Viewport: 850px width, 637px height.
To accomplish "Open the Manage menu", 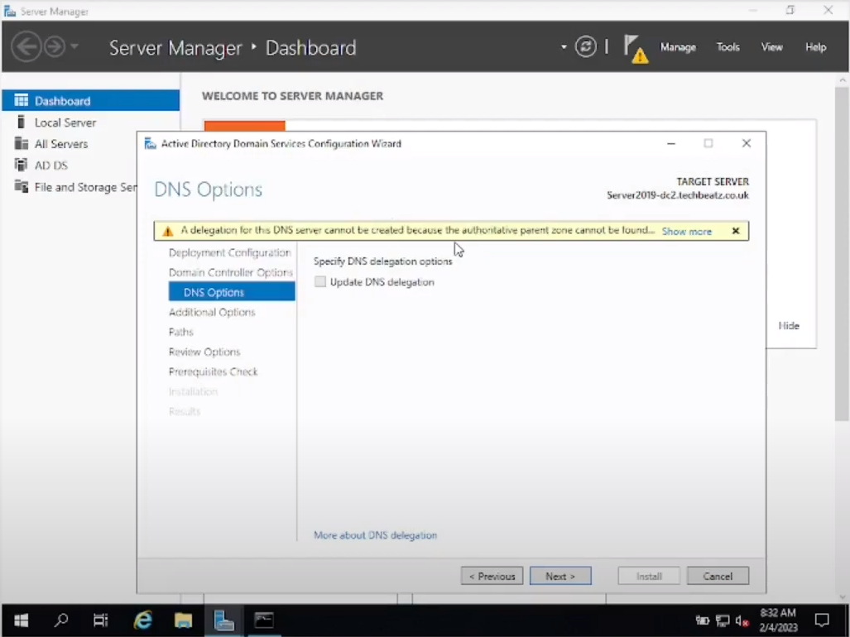I will pyautogui.click(x=678, y=47).
